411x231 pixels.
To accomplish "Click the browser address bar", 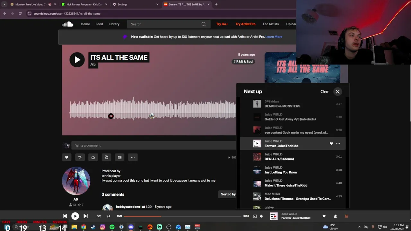I will click(161, 13).
